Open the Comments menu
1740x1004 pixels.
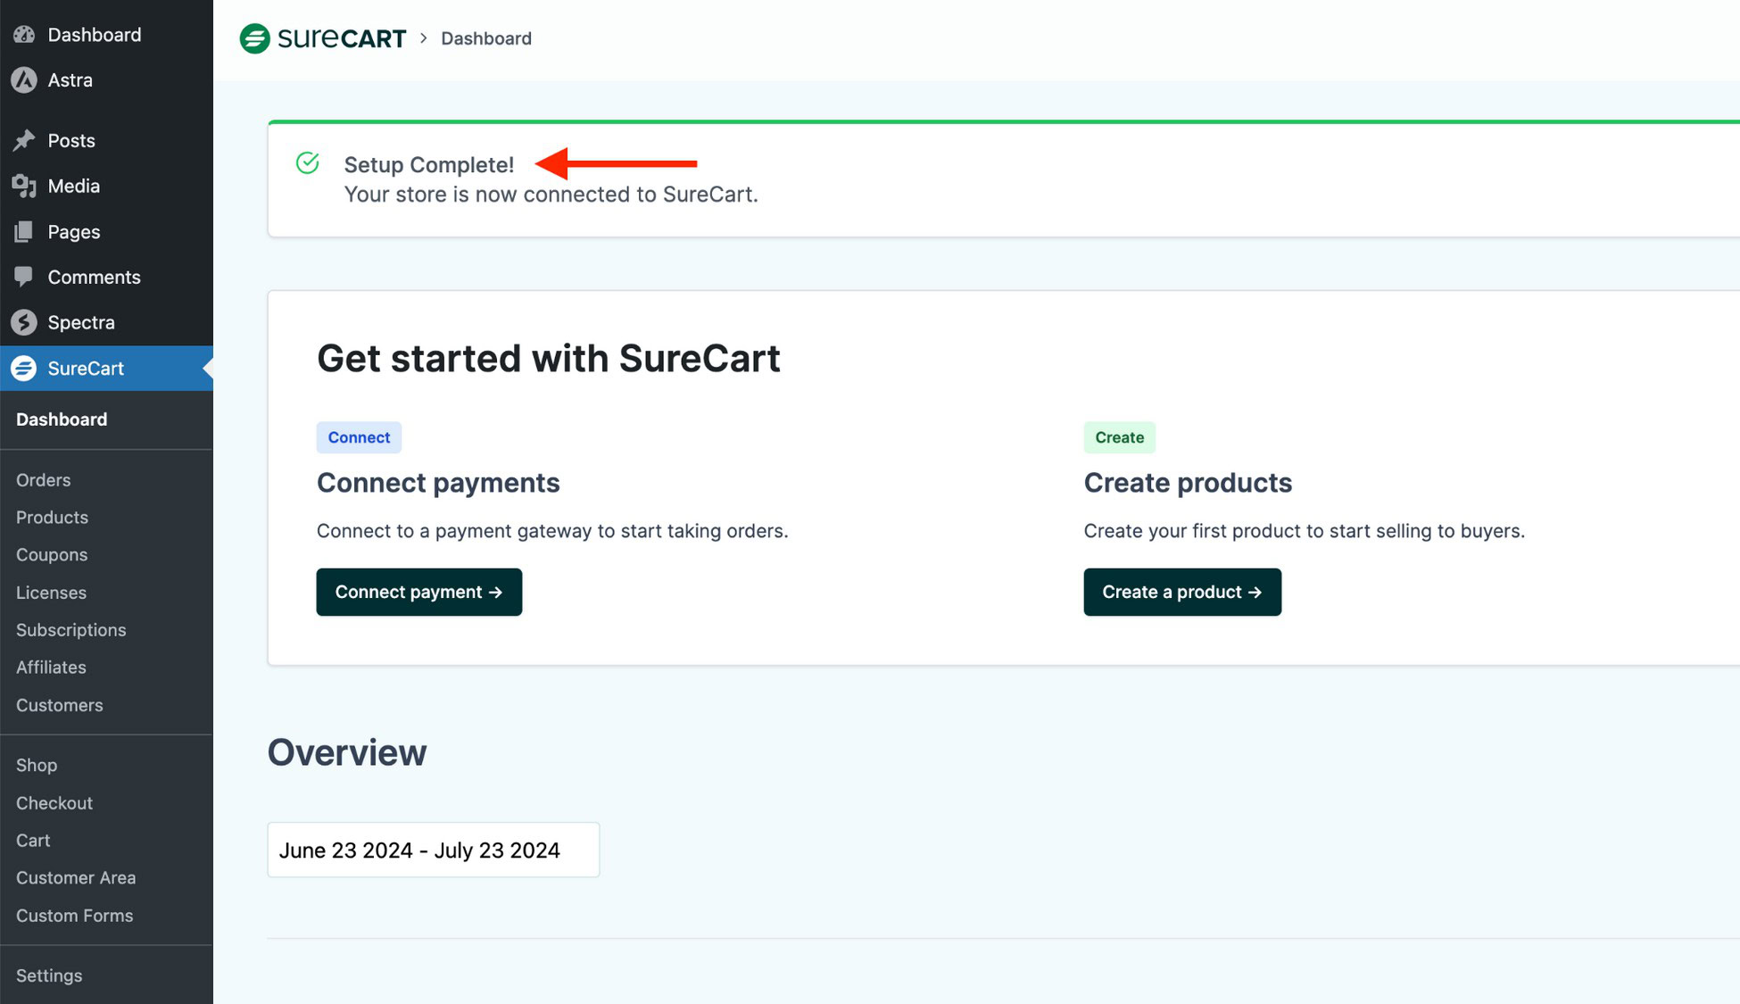coord(106,277)
